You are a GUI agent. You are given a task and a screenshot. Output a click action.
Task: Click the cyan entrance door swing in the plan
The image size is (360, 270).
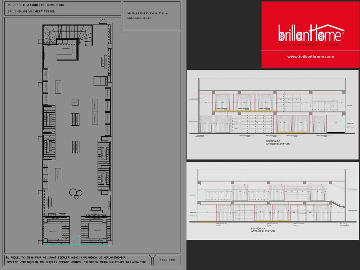[x=75, y=240]
